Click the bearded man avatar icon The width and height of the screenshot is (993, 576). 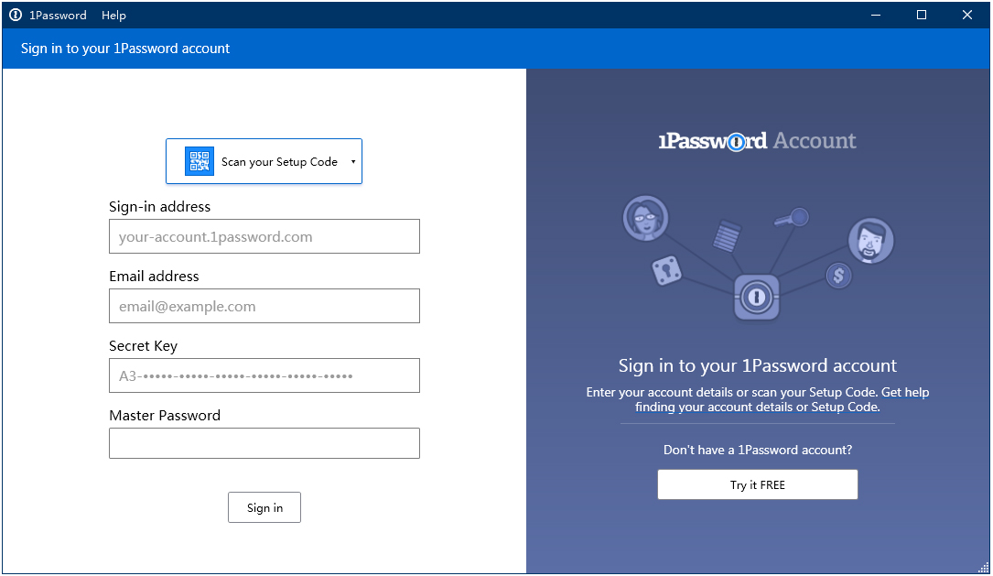click(870, 241)
